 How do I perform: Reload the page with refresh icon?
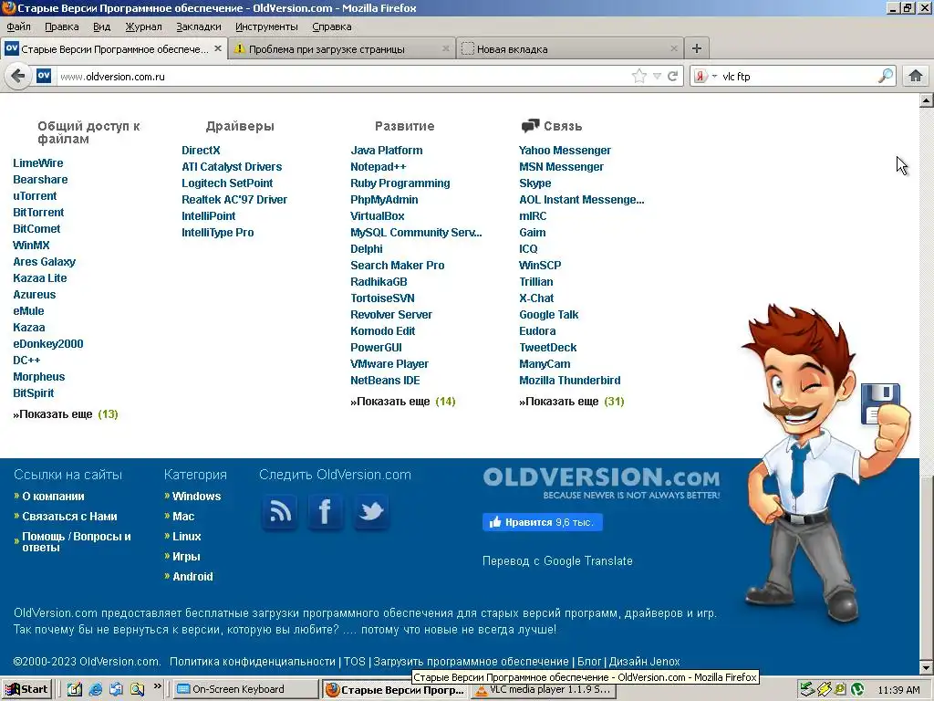[673, 76]
